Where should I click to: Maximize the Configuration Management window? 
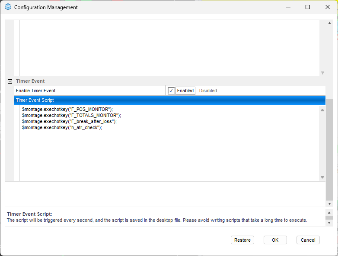tap(307, 7)
